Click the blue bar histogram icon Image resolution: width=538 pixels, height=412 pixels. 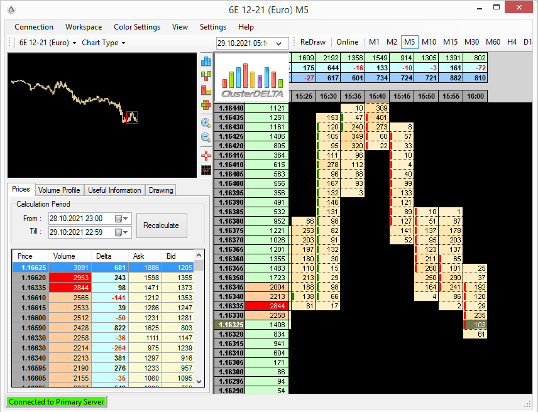click(206, 61)
